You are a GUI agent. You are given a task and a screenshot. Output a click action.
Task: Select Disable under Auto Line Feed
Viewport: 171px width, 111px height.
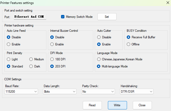pyautogui.click(x=9, y=37)
